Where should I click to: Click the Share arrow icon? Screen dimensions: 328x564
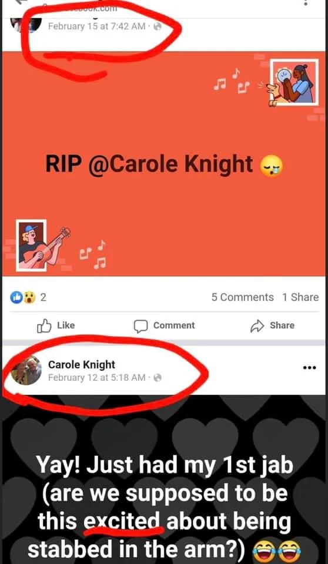click(x=257, y=326)
